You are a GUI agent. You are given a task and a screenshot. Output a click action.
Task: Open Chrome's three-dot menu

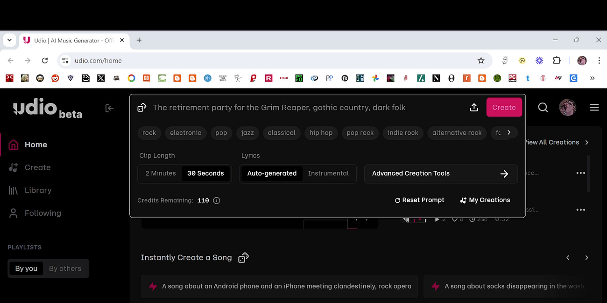click(599, 61)
